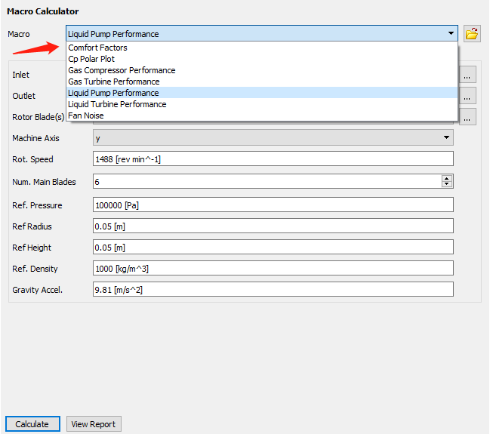Select Liquid Pump Performance in list

point(113,93)
